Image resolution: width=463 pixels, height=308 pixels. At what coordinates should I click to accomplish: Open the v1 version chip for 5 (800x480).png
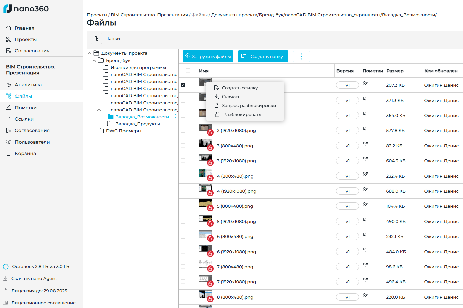348,206
